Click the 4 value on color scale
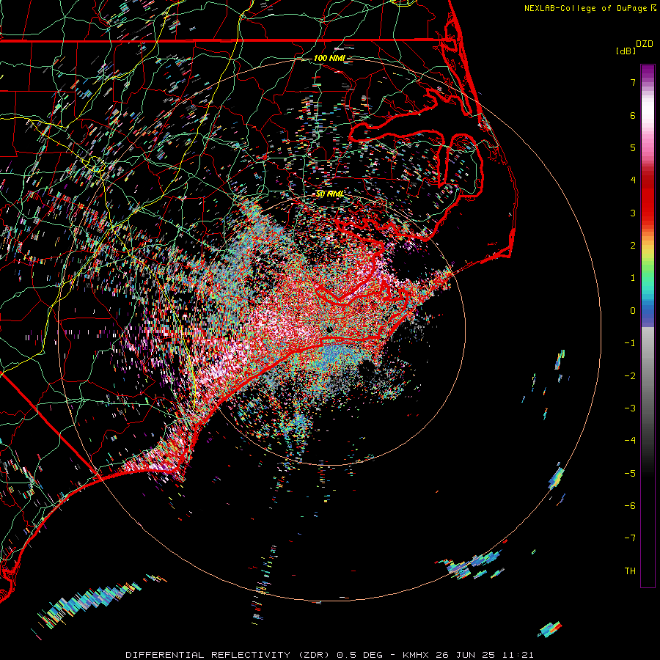This screenshot has width=660, height=660. tap(633, 180)
